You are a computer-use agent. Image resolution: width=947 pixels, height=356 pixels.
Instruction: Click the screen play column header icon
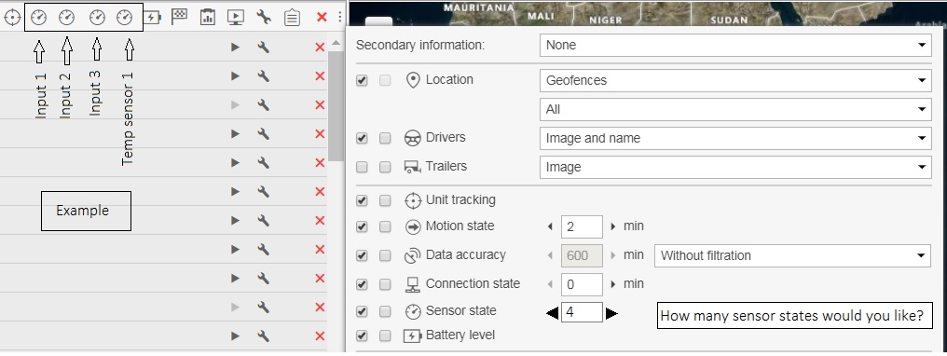(x=236, y=18)
